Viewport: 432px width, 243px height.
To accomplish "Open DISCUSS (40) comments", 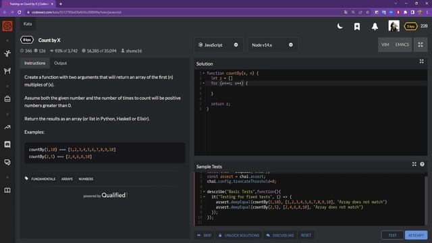I will [280, 236].
